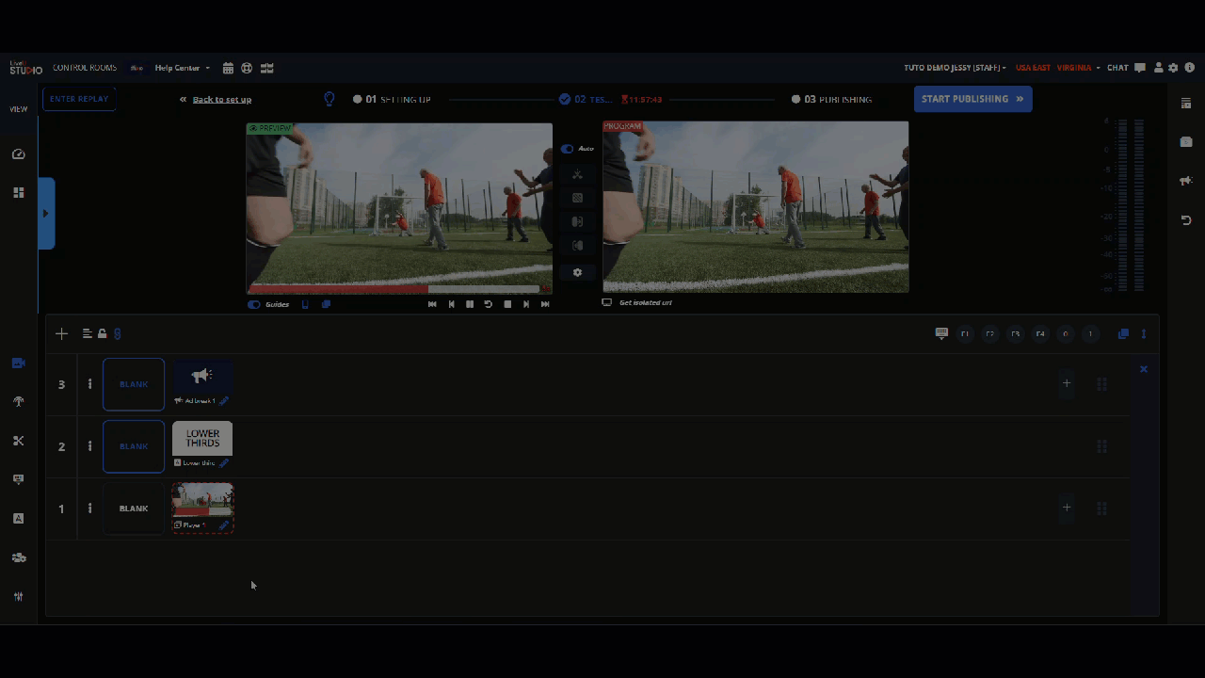Open layer 3 options menu dots

point(90,384)
